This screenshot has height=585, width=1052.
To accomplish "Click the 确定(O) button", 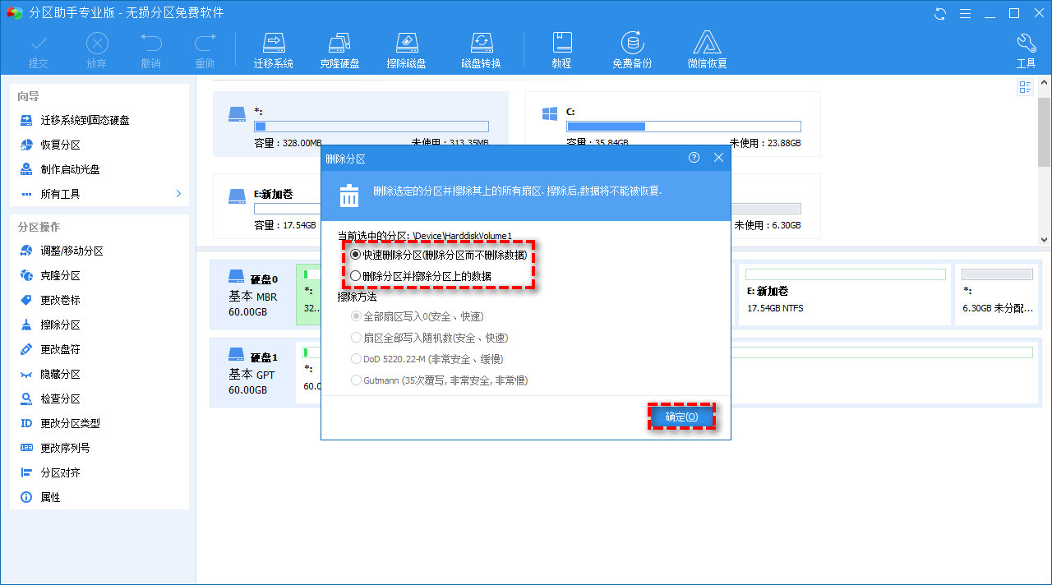I will (x=681, y=417).
